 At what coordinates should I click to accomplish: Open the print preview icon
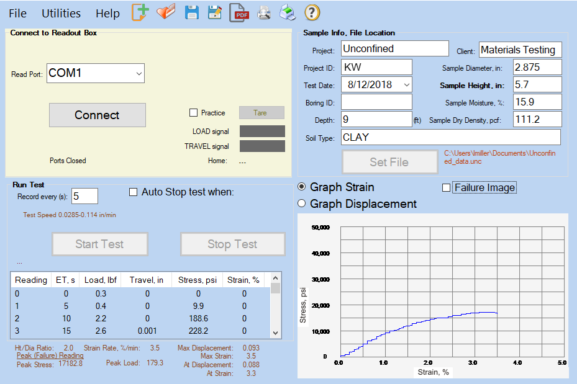point(264,13)
